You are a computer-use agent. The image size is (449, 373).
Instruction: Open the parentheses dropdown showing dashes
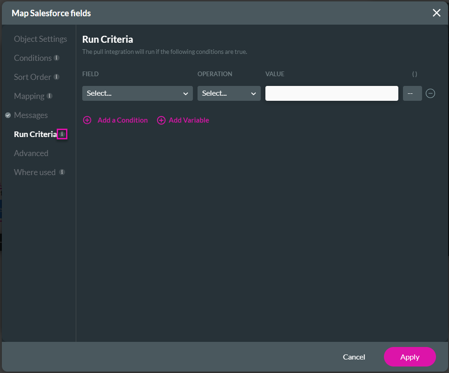(x=412, y=93)
